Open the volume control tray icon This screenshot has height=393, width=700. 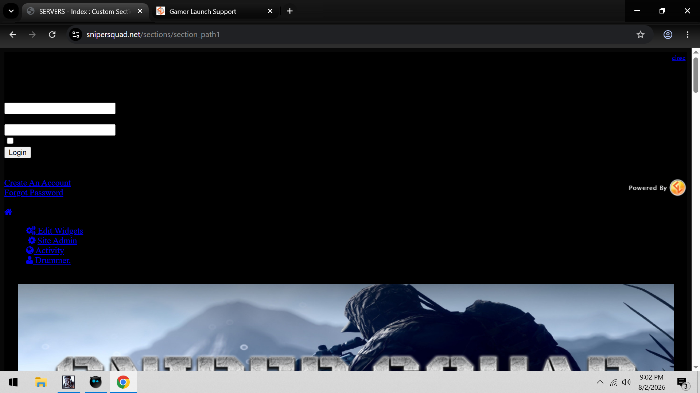[x=626, y=382]
